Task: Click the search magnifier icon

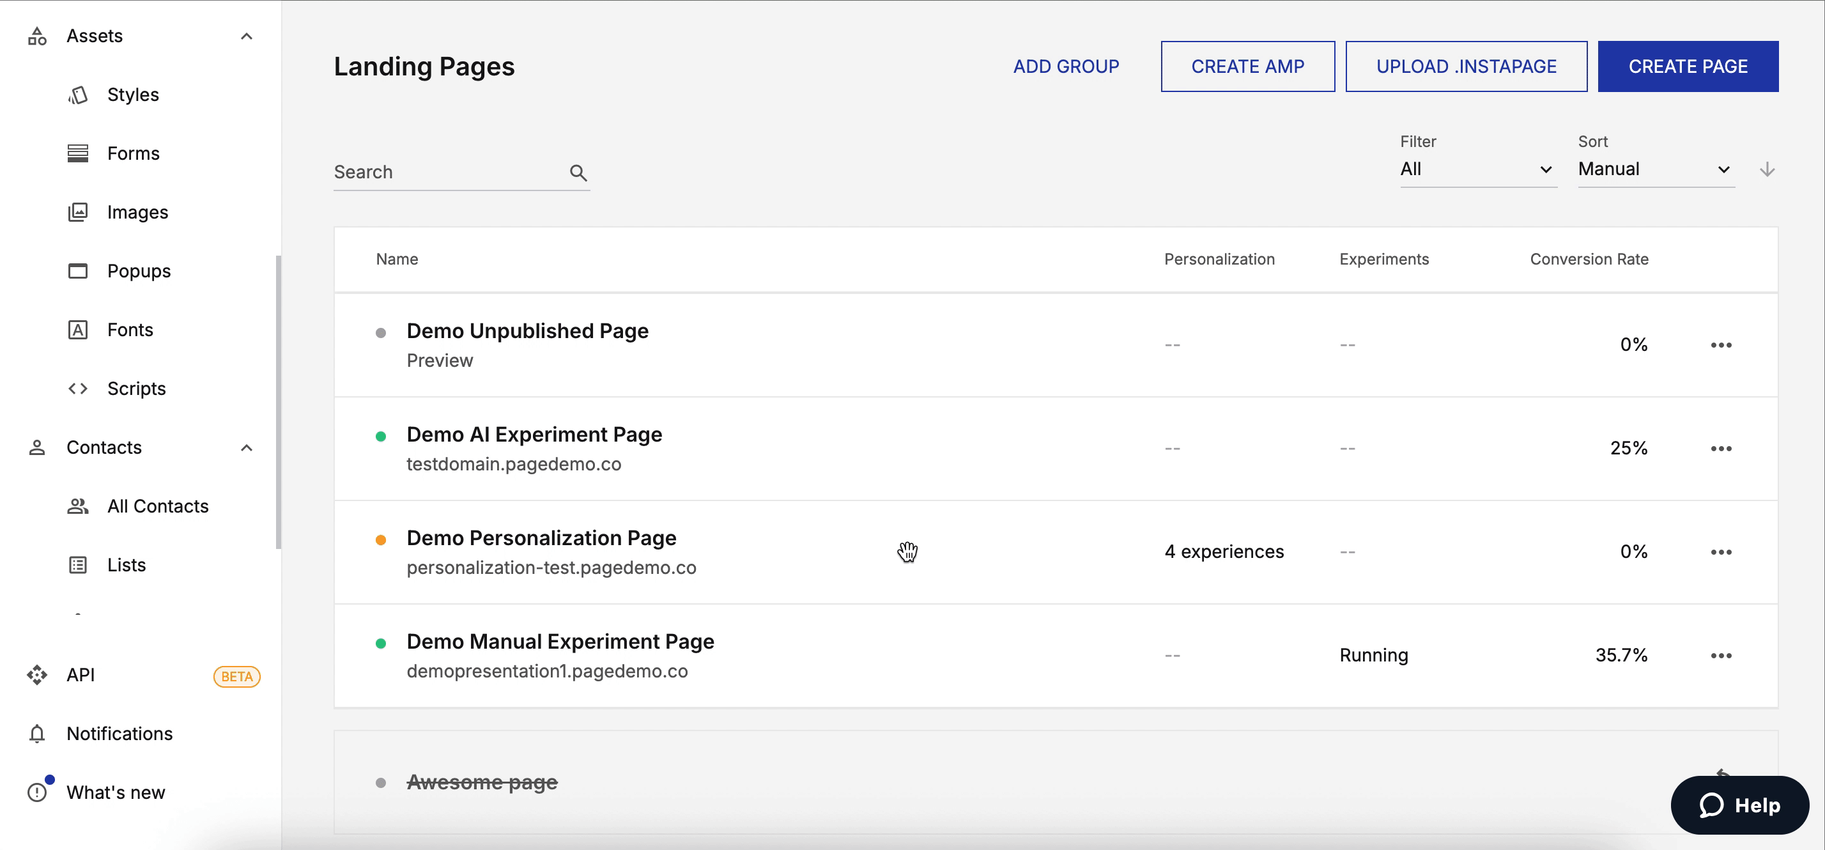Action: click(x=578, y=172)
